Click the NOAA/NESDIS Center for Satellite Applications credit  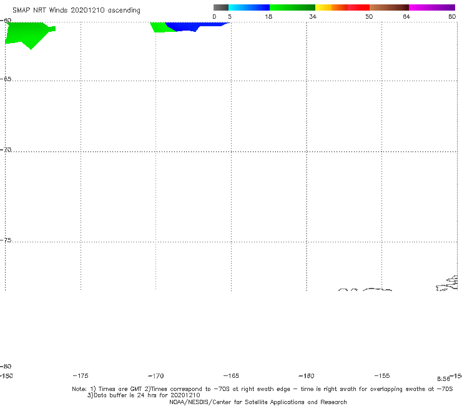[x=258, y=402]
